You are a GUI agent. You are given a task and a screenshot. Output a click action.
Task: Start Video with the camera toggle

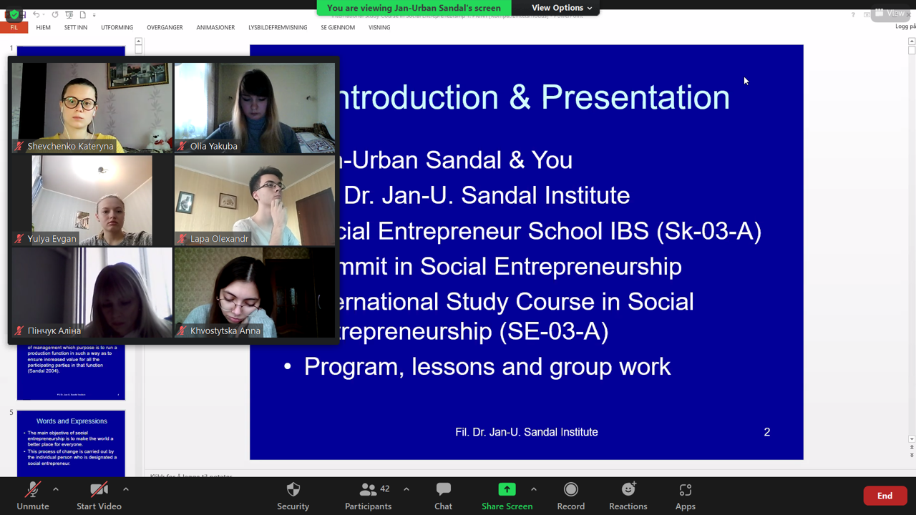(99, 490)
